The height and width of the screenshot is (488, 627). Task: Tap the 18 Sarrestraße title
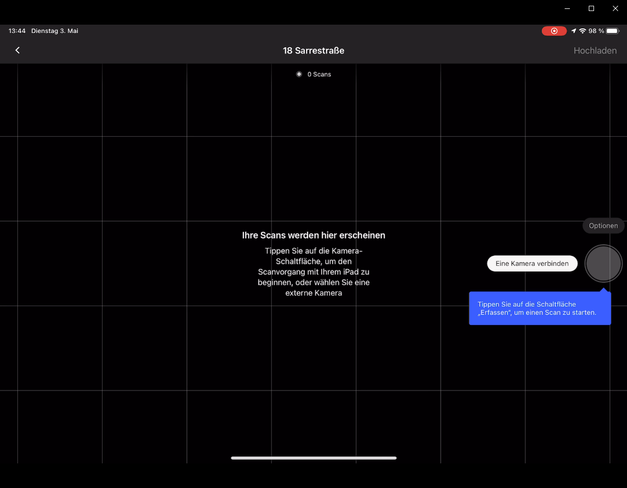tap(313, 51)
